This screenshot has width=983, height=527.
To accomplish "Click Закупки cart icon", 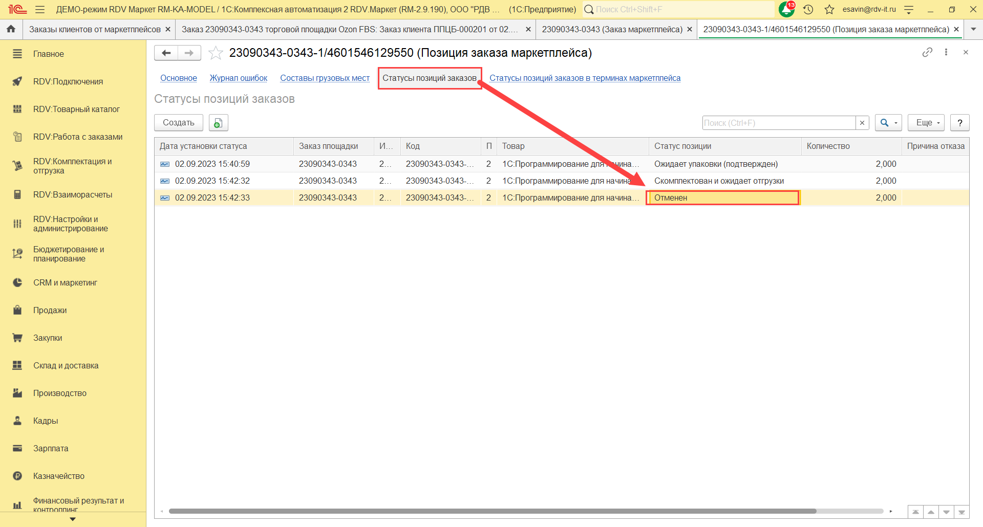I will 17,338.
